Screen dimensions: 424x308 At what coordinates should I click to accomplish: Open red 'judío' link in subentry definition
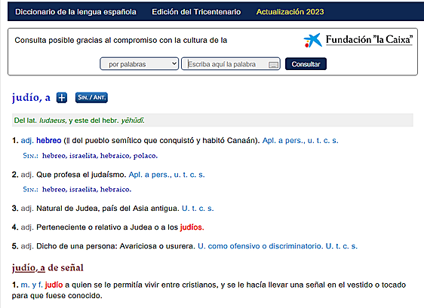pos(54,285)
